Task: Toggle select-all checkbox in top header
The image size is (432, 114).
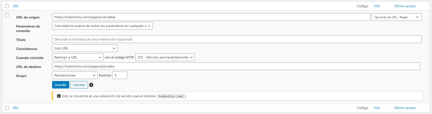Action: click(x=7, y=6)
